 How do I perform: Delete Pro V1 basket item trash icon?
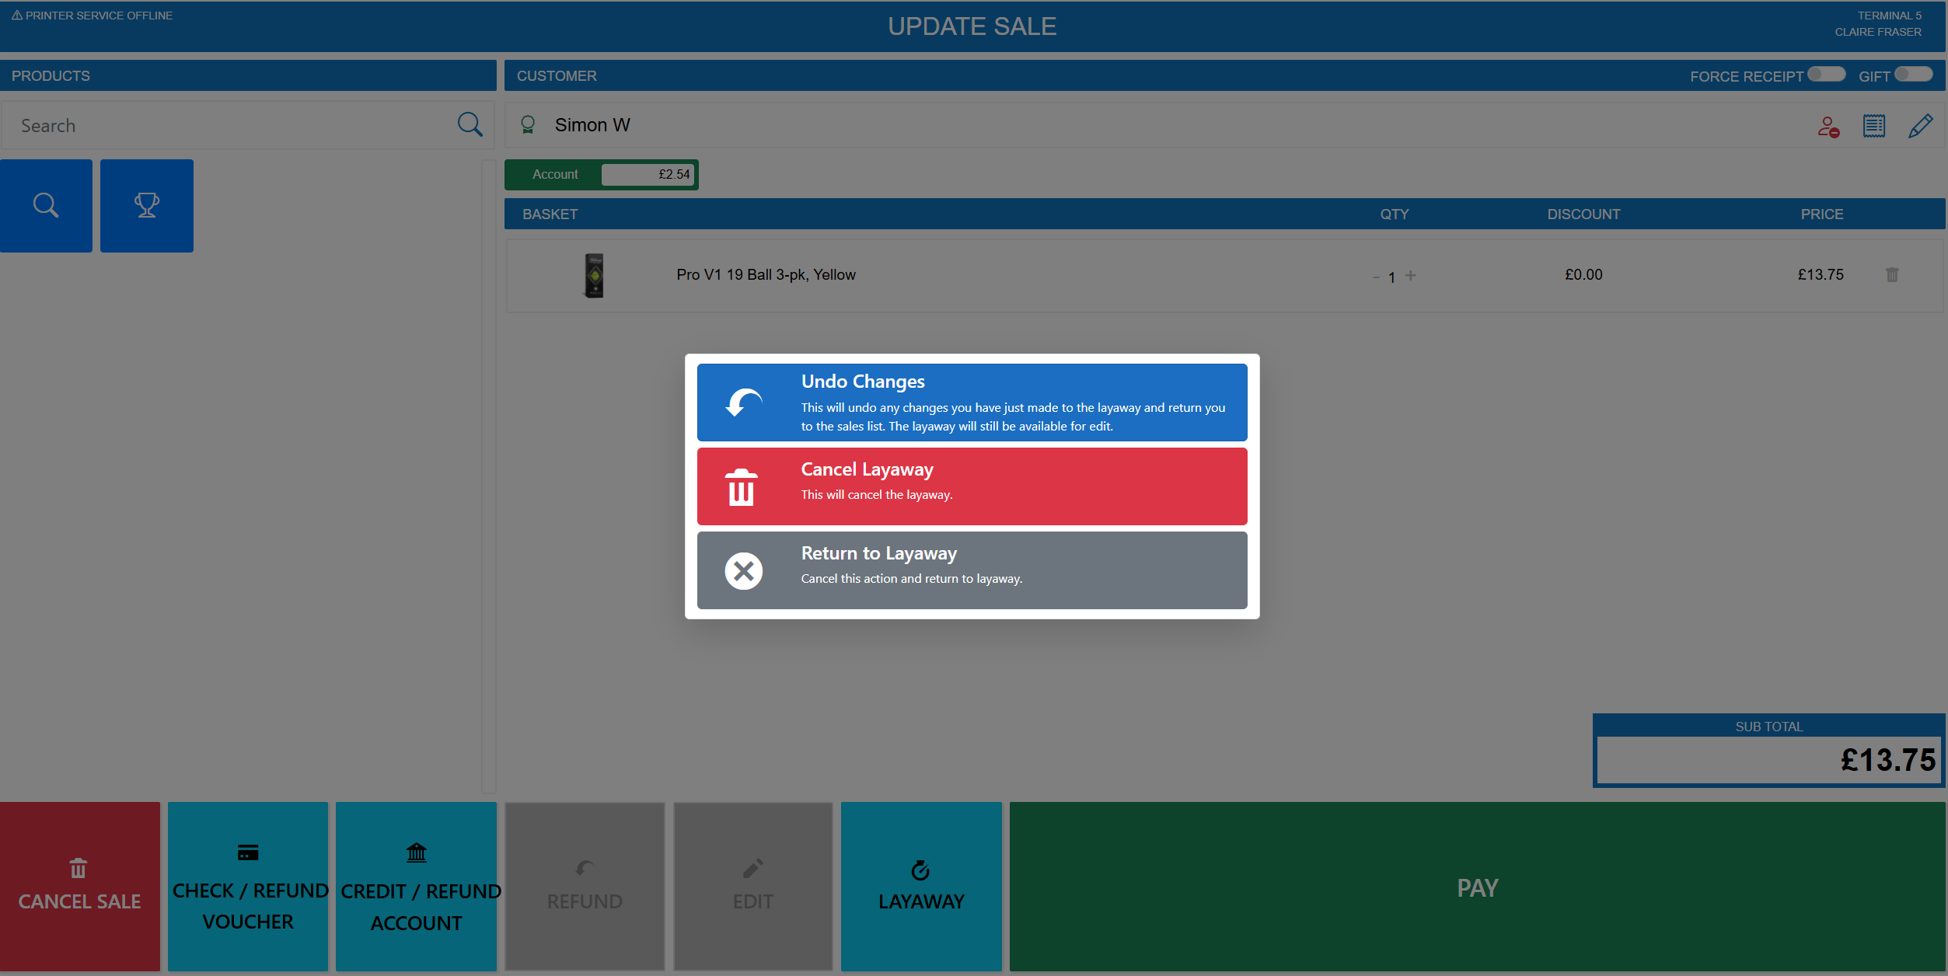(1892, 274)
